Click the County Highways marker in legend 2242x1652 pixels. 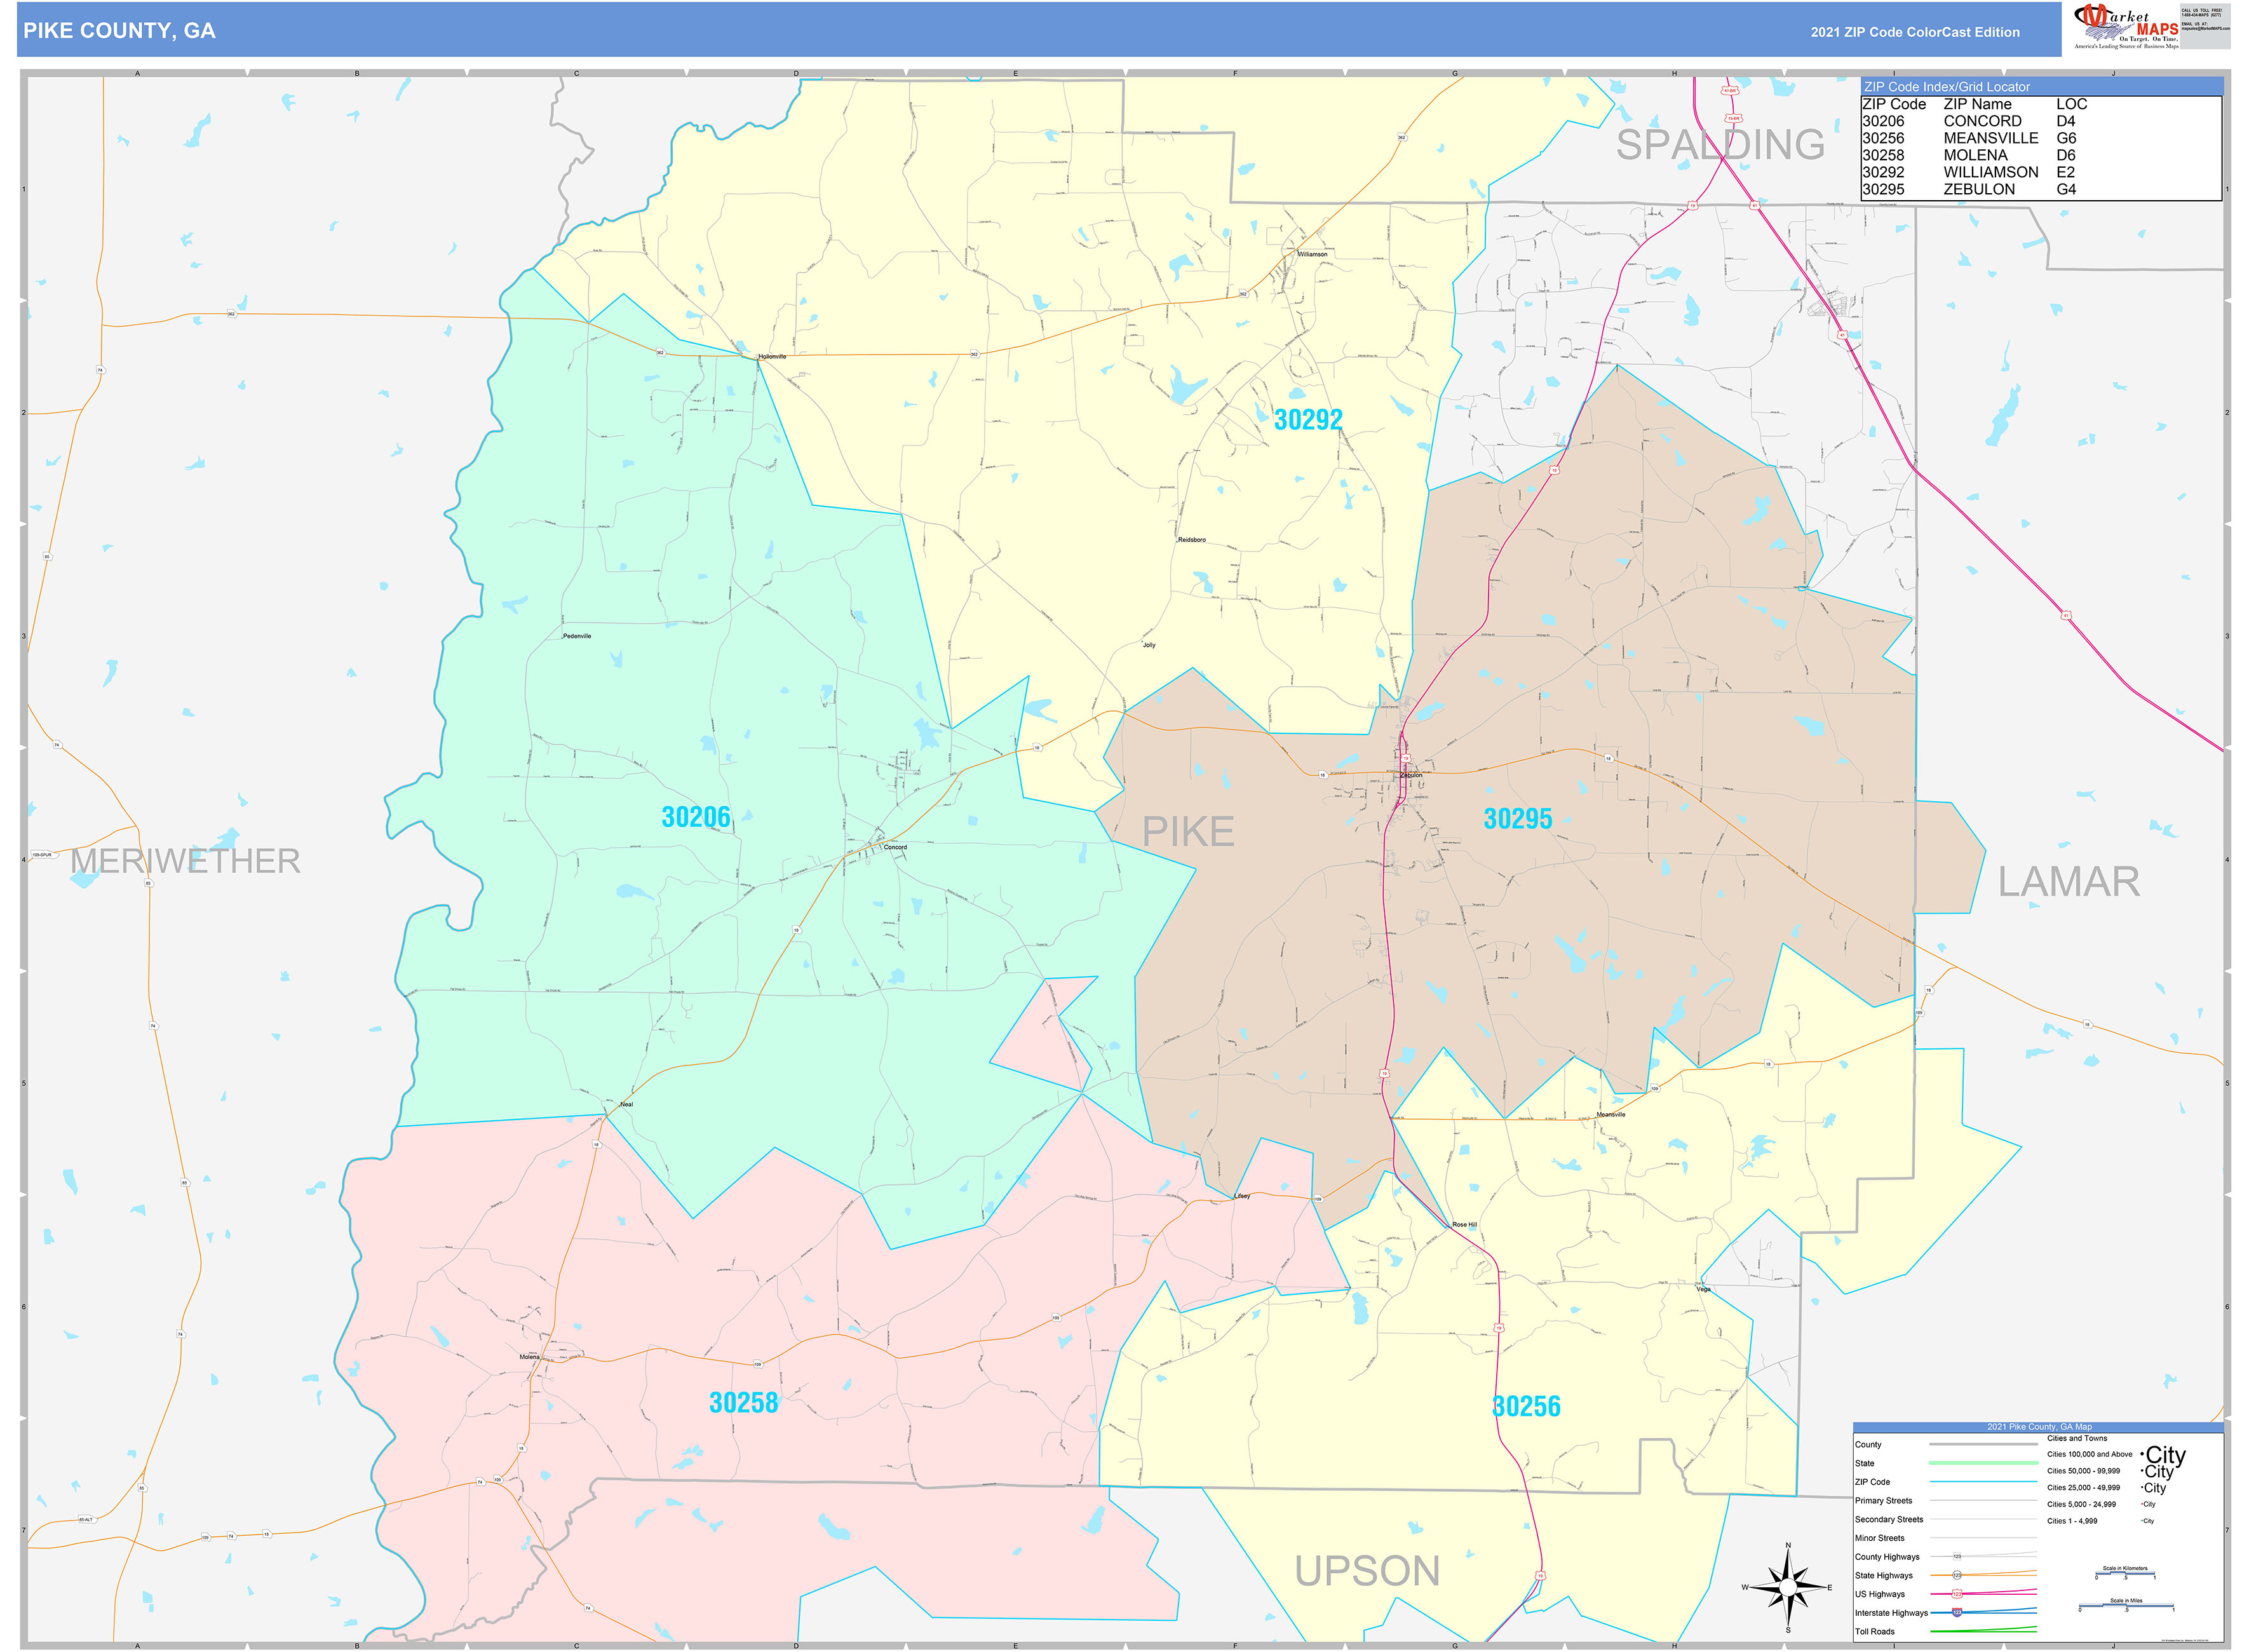(1957, 1557)
